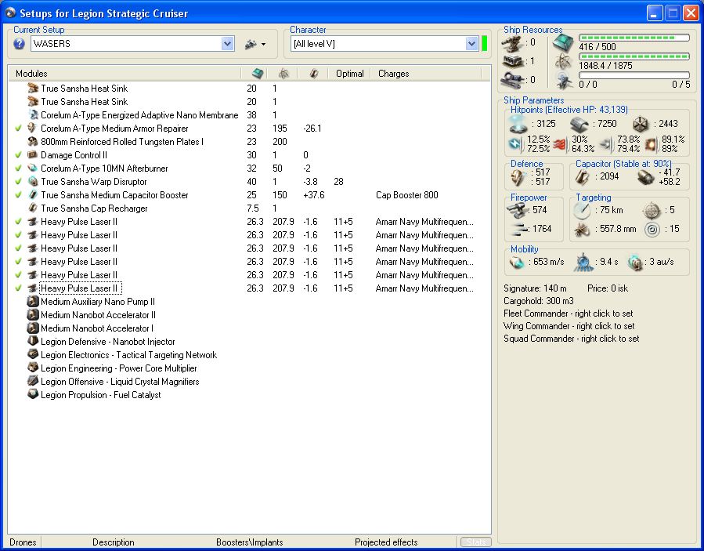Toggle True Sansha Warp Disruptor active state
Screen dimensions: 704x551
click(x=19, y=182)
